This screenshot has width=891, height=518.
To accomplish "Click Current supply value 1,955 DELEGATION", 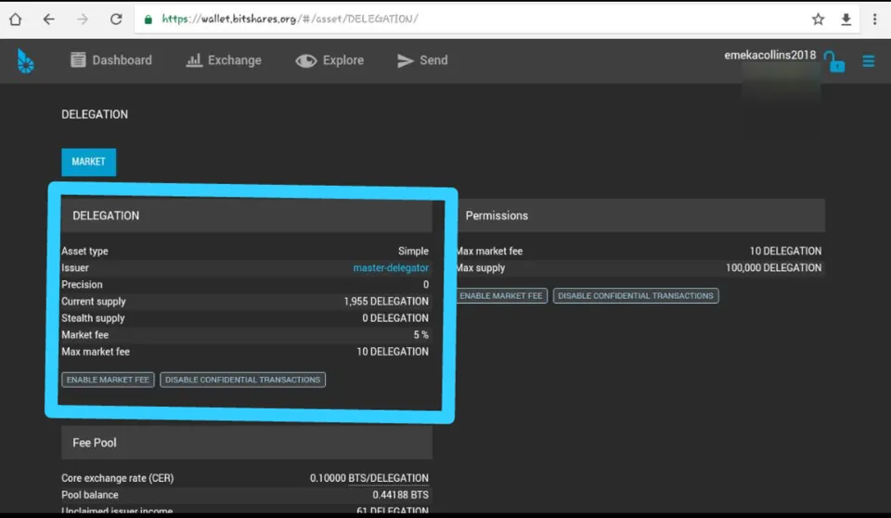I will coord(386,302).
